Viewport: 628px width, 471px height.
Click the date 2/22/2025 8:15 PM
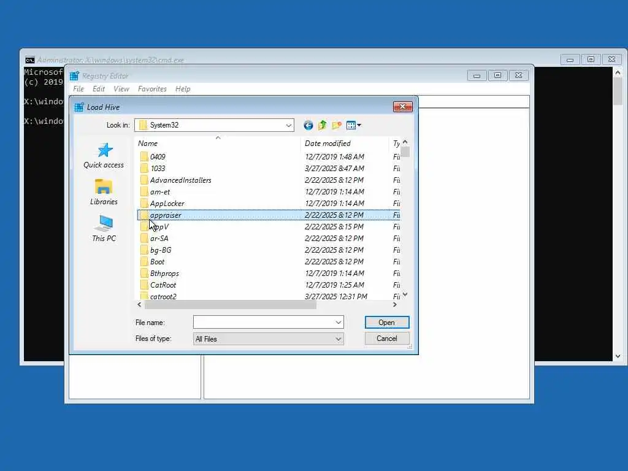click(x=334, y=227)
